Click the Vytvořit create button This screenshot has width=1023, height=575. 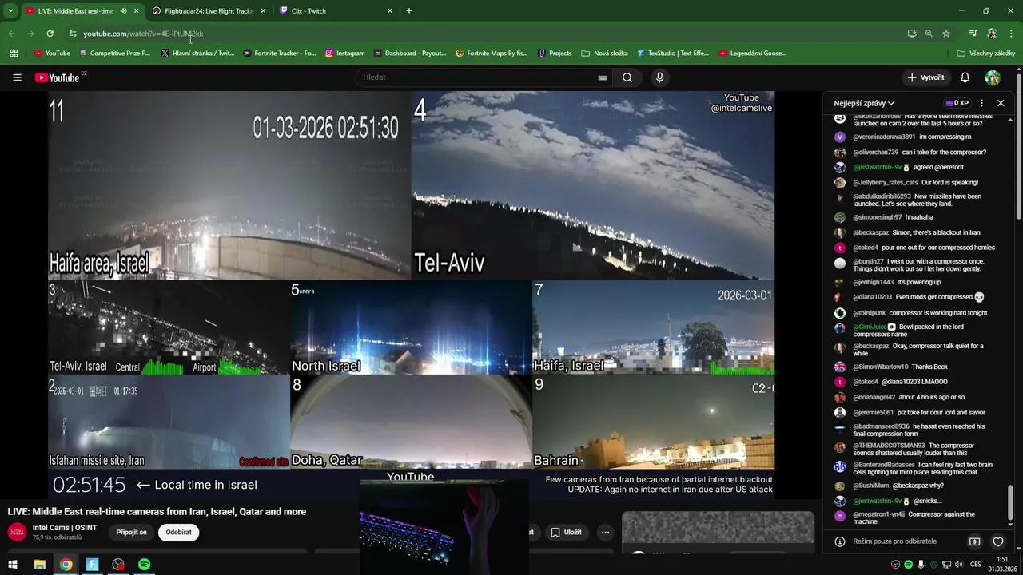pos(925,77)
